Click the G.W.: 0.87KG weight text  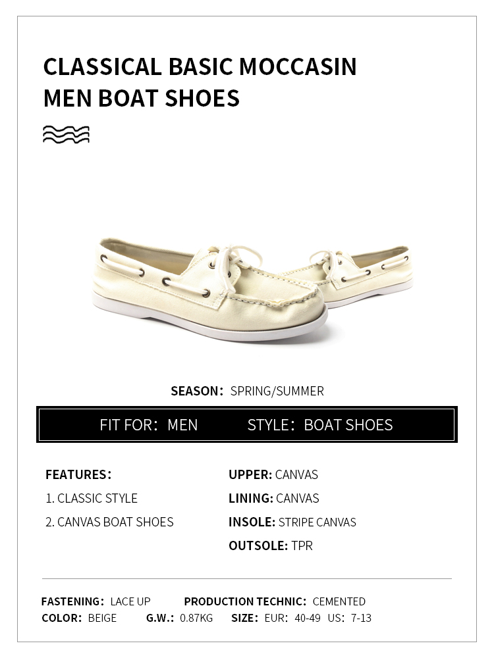pos(179,618)
